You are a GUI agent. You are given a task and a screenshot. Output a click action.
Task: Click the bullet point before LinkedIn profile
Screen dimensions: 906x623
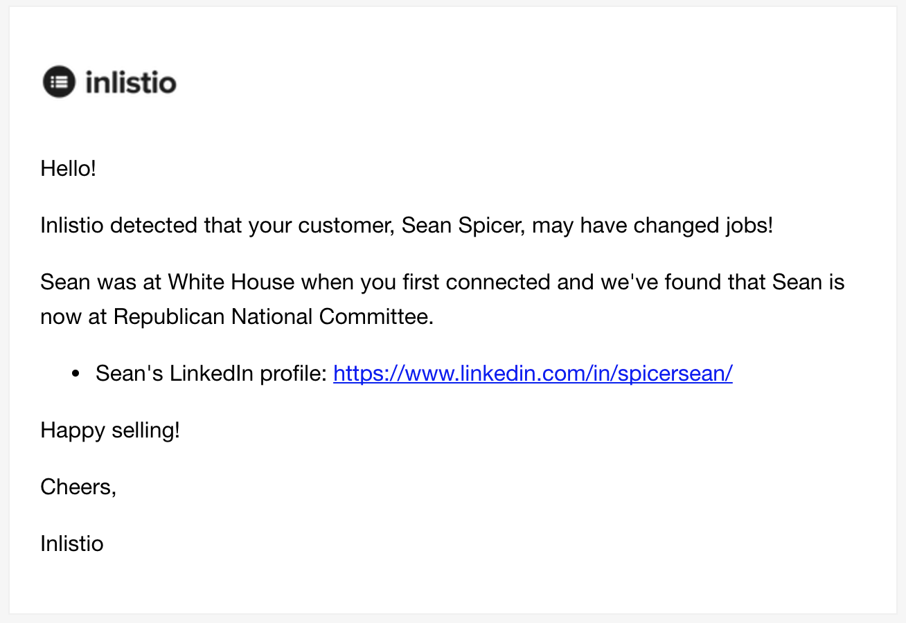(x=76, y=374)
